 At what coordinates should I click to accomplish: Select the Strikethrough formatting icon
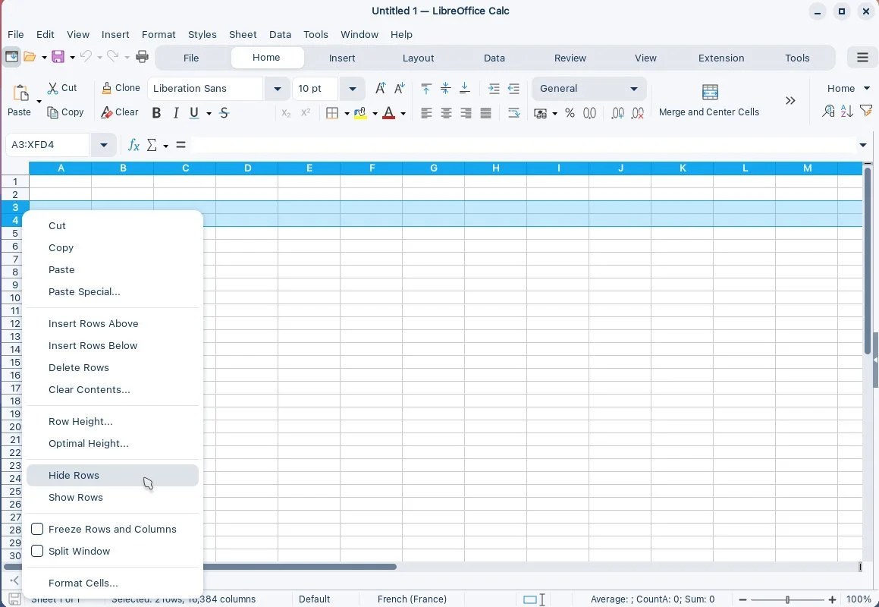click(x=224, y=112)
